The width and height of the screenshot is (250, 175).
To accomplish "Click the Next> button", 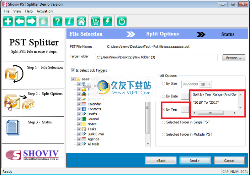I will tap(195, 161).
